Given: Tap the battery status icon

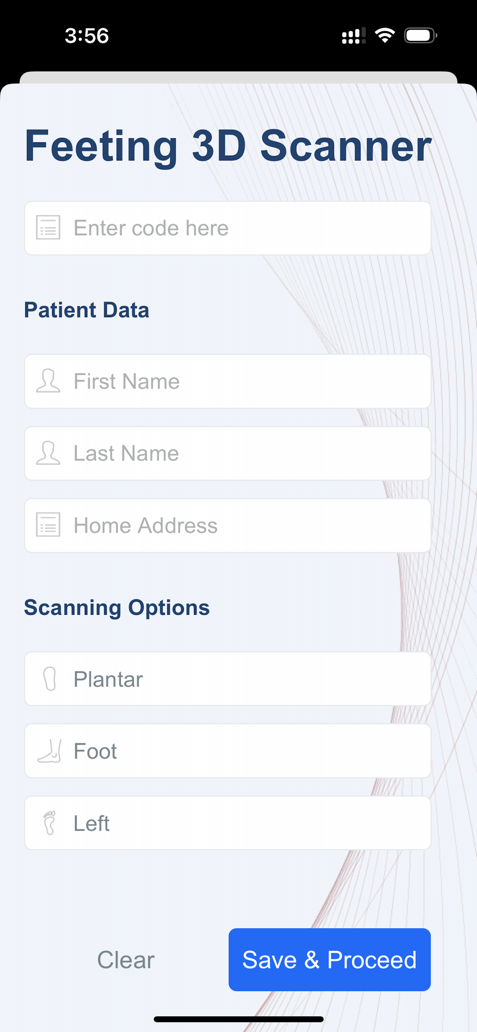Looking at the screenshot, I should [x=421, y=35].
